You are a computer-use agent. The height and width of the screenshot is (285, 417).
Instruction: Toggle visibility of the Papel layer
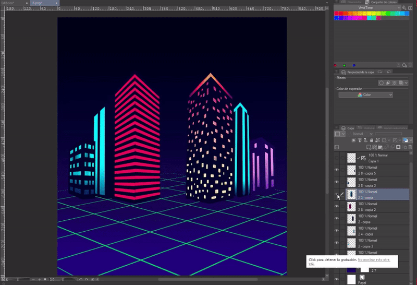(336, 280)
